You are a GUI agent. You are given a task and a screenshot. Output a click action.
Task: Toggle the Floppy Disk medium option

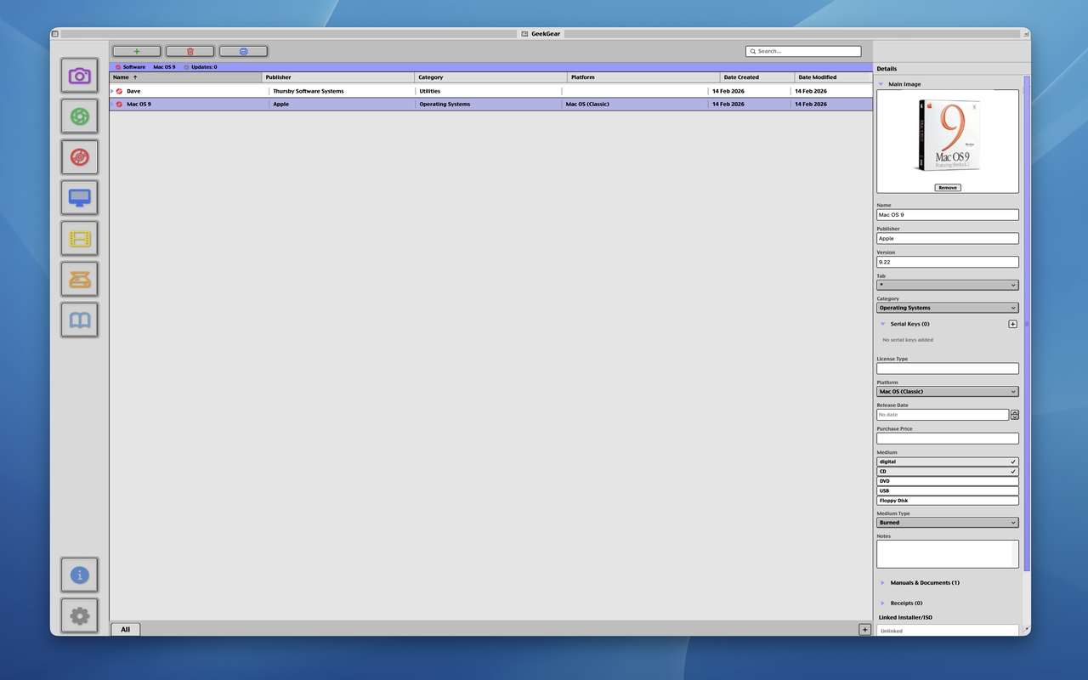[x=948, y=501]
